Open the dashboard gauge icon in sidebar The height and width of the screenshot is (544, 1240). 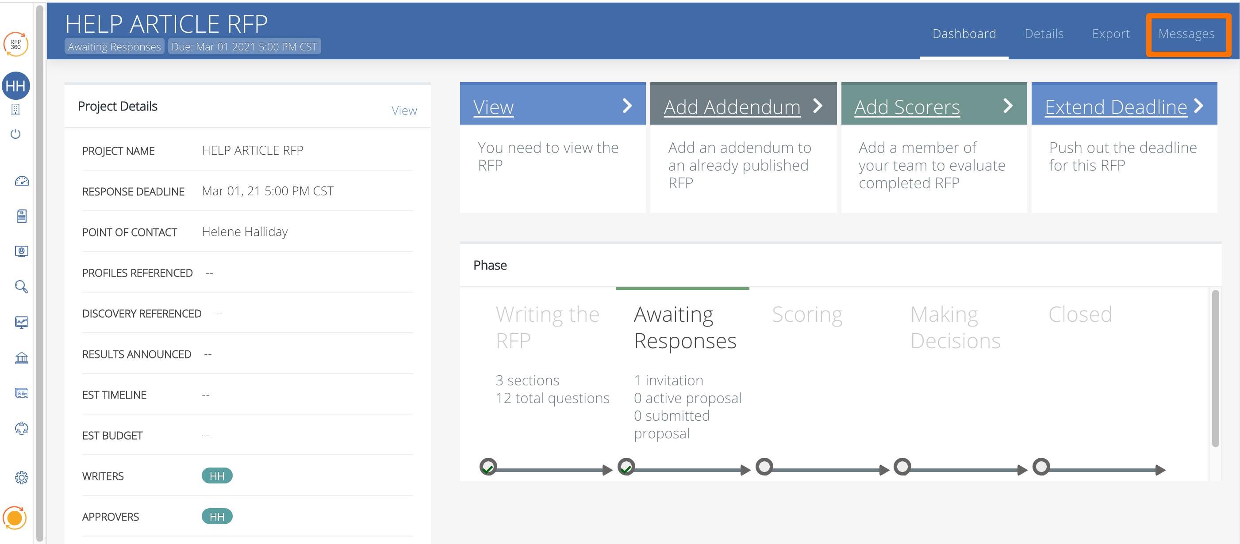(x=22, y=181)
